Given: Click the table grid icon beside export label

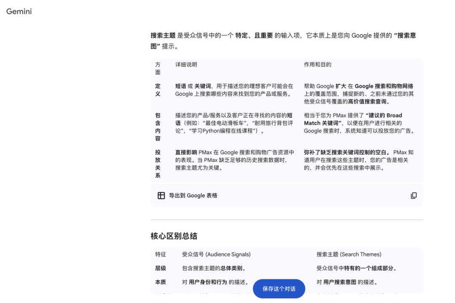Looking at the screenshot, I should 161,196.
